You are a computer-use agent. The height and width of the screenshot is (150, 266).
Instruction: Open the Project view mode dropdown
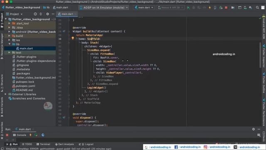pos(14,14)
